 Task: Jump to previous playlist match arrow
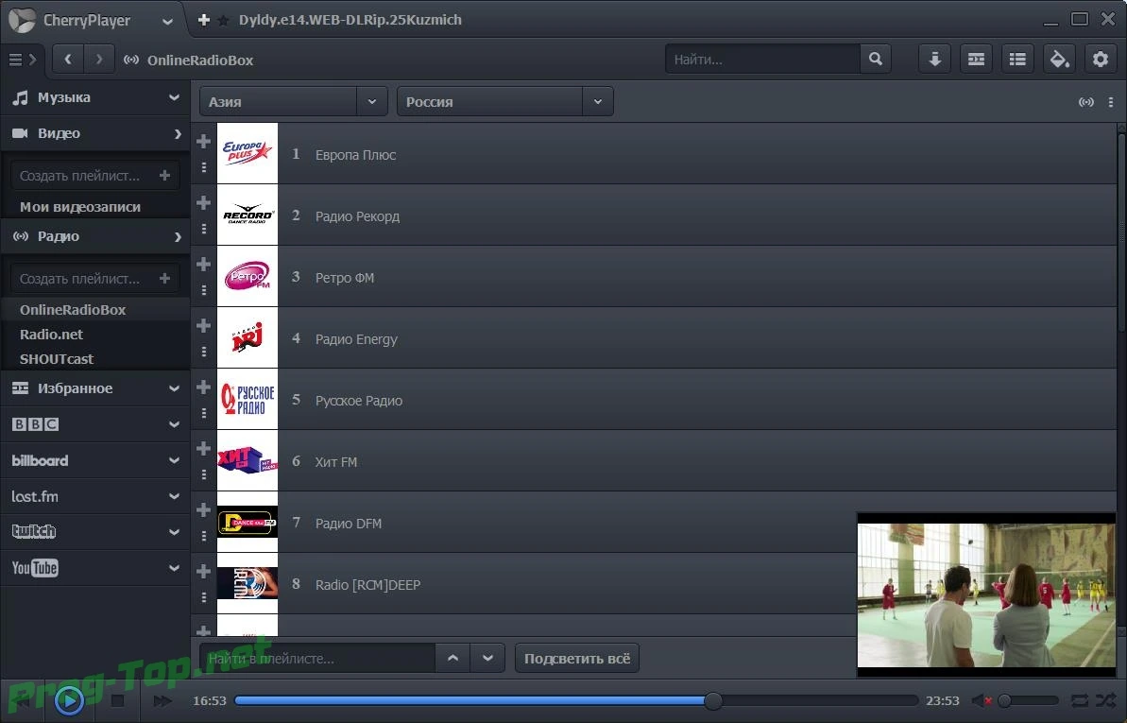pos(453,658)
